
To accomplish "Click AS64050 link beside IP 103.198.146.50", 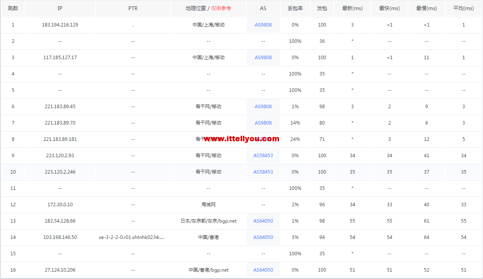I will coord(263,237).
